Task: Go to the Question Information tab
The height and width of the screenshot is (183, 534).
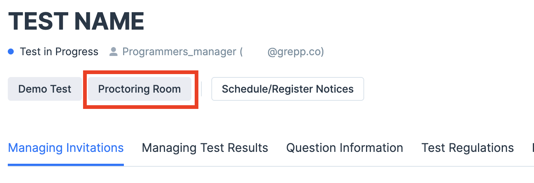Action: pos(345,148)
